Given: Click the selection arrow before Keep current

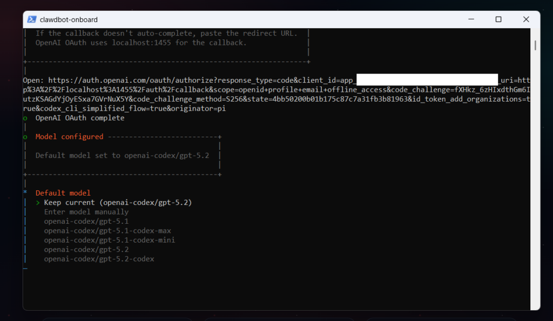Looking at the screenshot, I should (x=38, y=203).
